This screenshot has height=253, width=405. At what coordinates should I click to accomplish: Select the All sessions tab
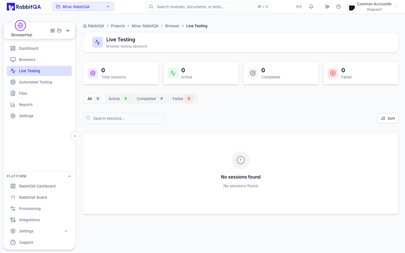pos(94,99)
